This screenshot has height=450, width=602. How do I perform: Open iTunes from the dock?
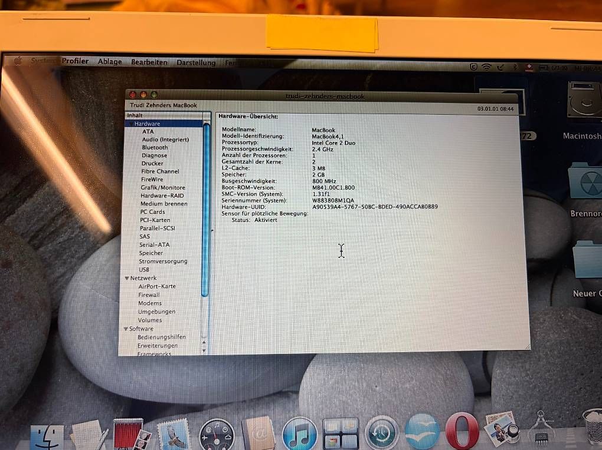coord(300,434)
